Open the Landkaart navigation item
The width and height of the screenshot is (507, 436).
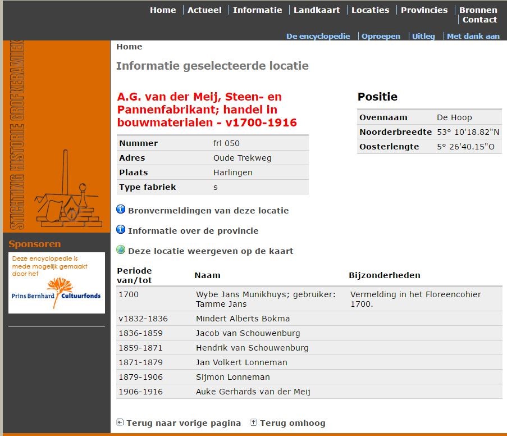(317, 10)
